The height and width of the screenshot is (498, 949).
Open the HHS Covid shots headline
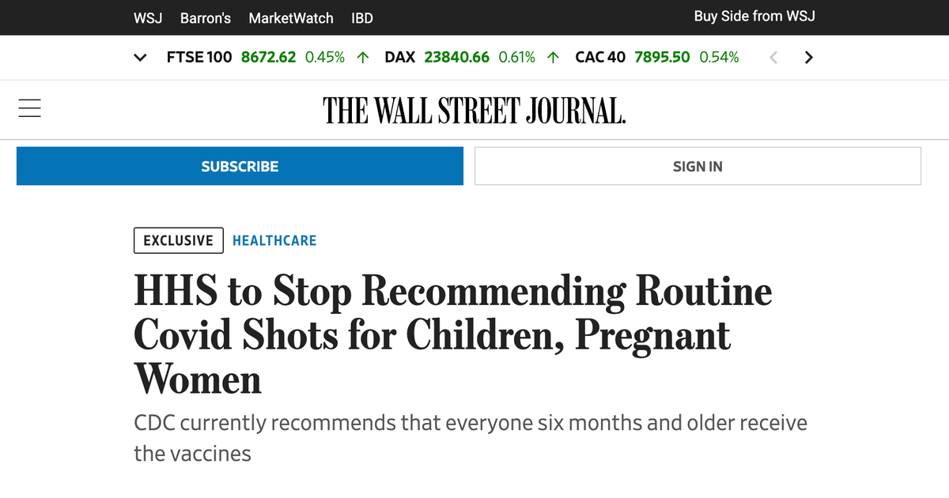click(453, 335)
